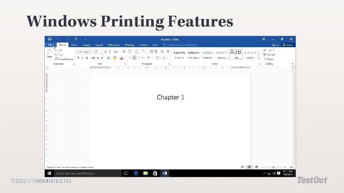
Task: Switch to Print Layout view icon
Action: point(249,167)
